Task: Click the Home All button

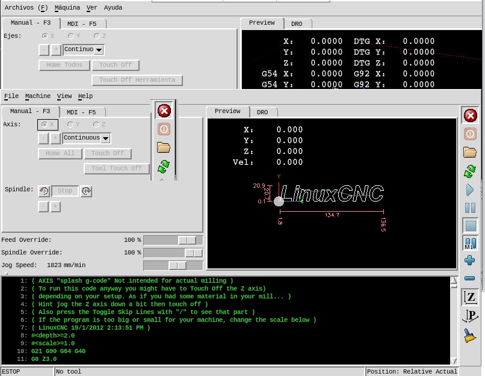Action: click(60, 153)
